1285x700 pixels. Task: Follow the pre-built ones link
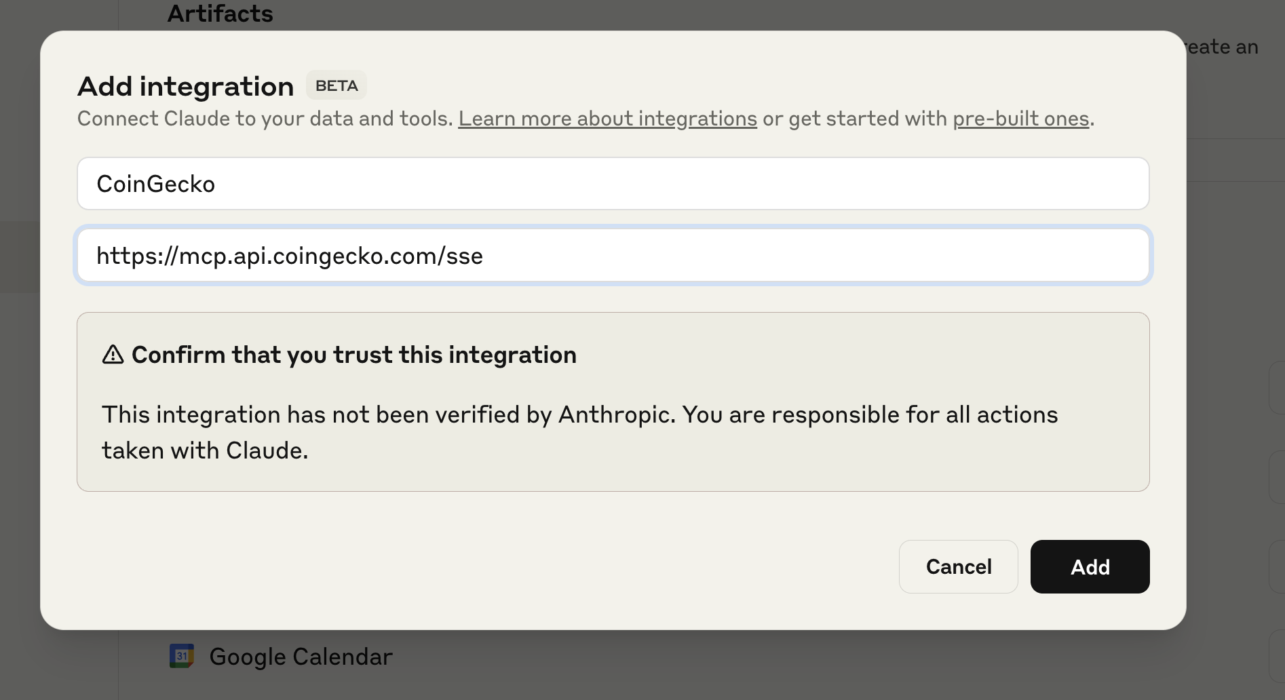point(1020,119)
